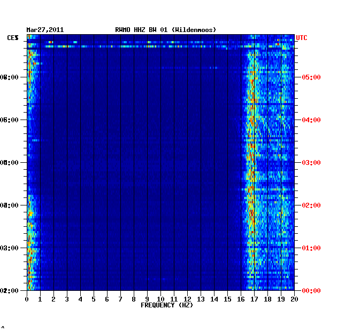The height and width of the screenshot is (333, 337).
Task: Click the 18 Hz frequency tick label
Action: (268, 299)
